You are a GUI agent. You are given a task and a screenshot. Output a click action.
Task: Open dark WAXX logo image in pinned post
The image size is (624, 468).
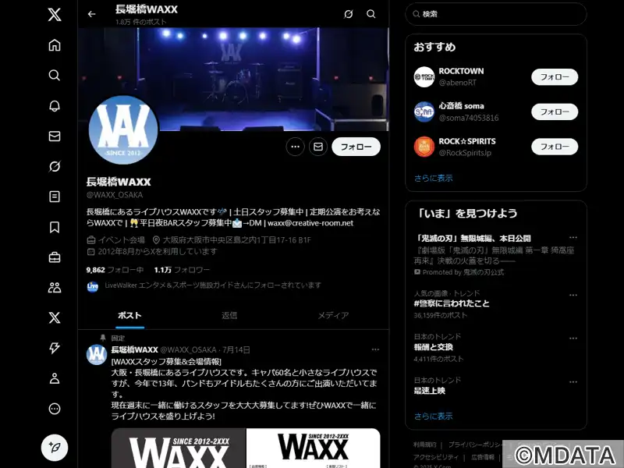[x=179, y=448]
